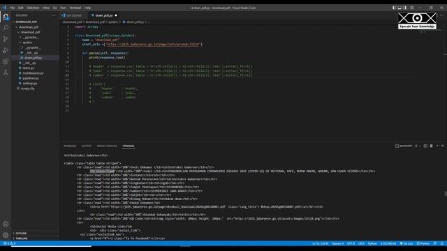Expand the Outline section

pyautogui.click(x=21, y=233)
